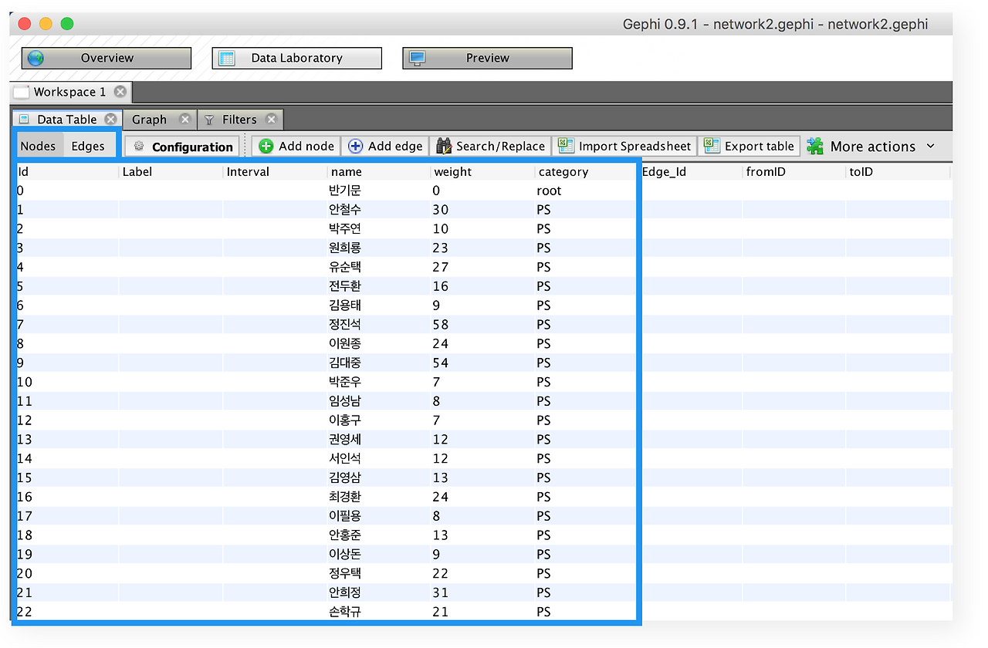This screenshot has width=988, height=648.
Task: Click the Data Table tab icon
Action: pyautogui.click(x=24, y=120)
